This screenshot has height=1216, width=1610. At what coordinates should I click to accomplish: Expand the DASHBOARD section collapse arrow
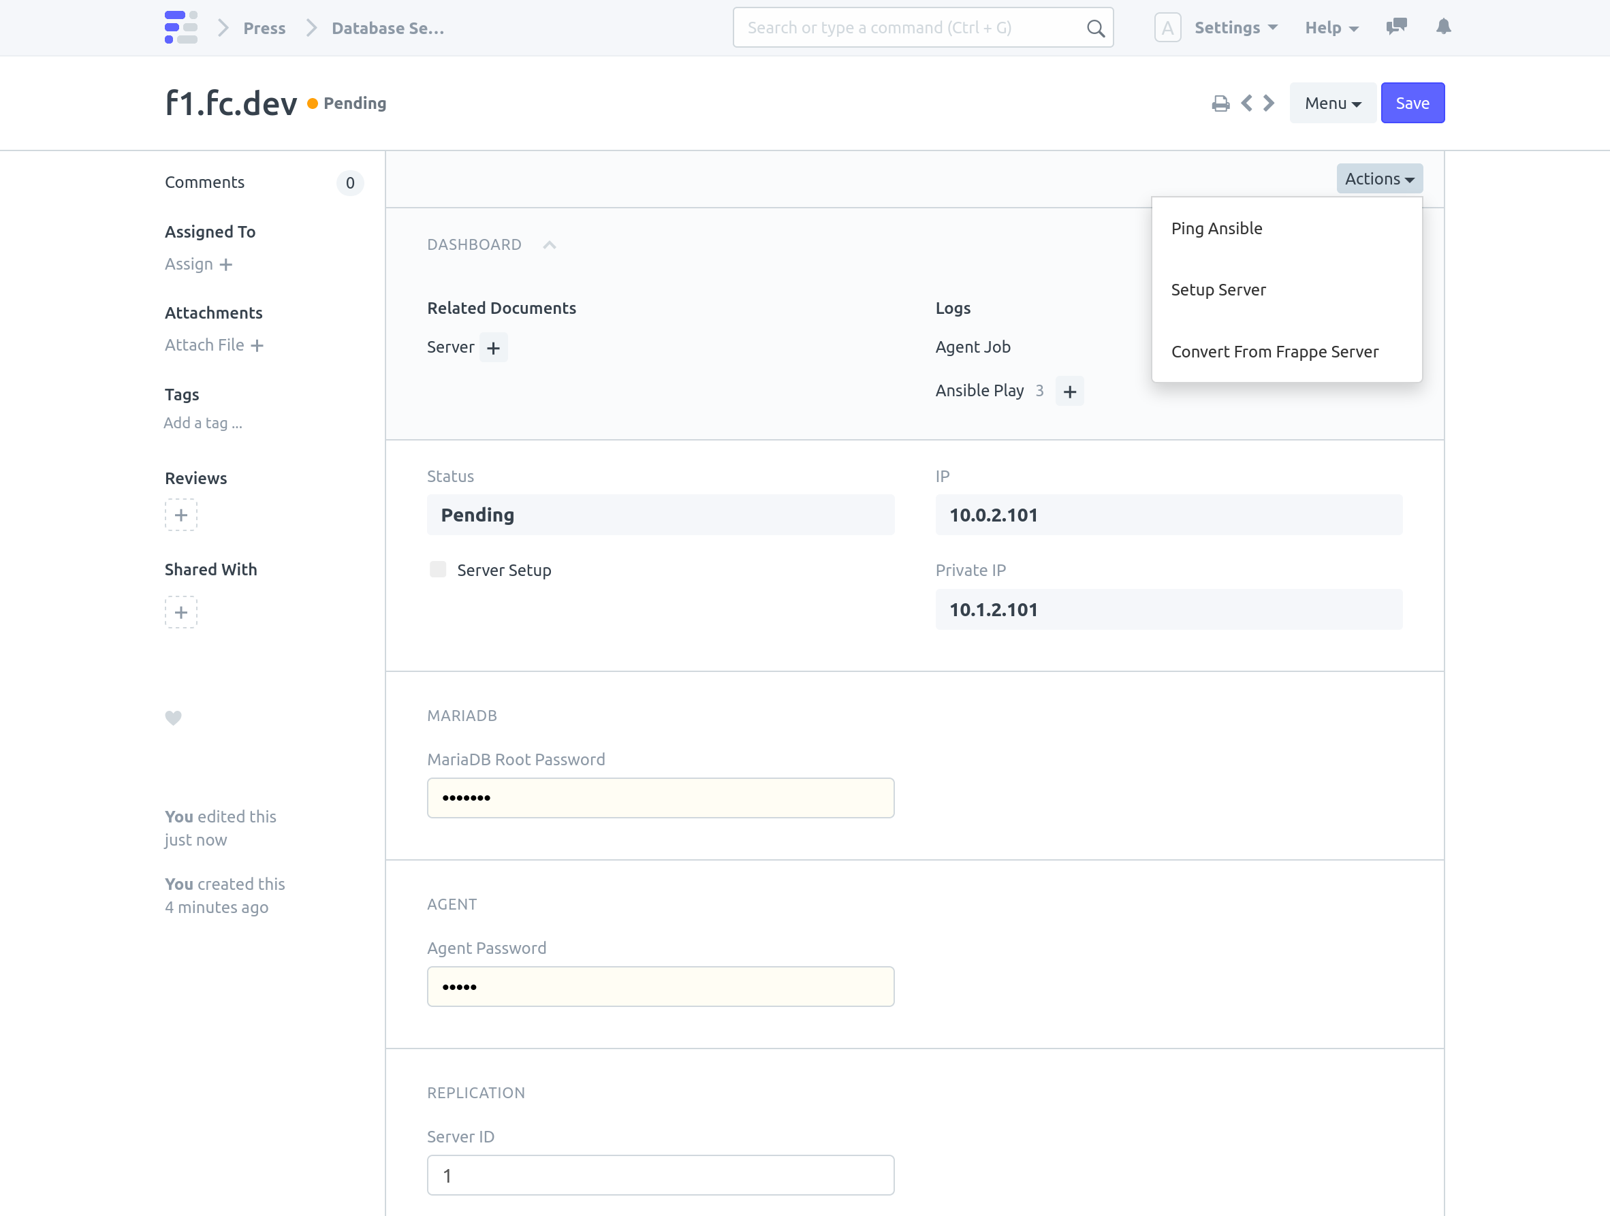click(x=548, y=242)
